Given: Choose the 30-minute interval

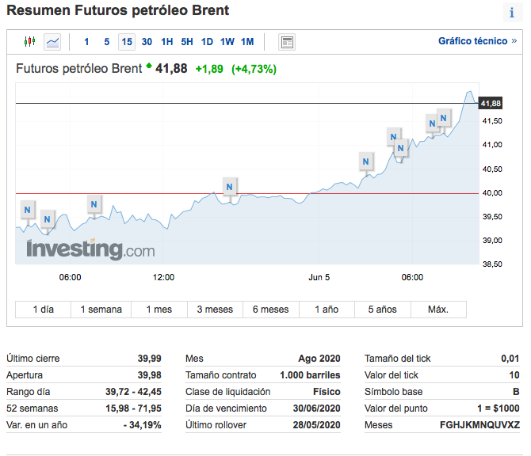Looking at the screenshot, I should tap(147, 42).
